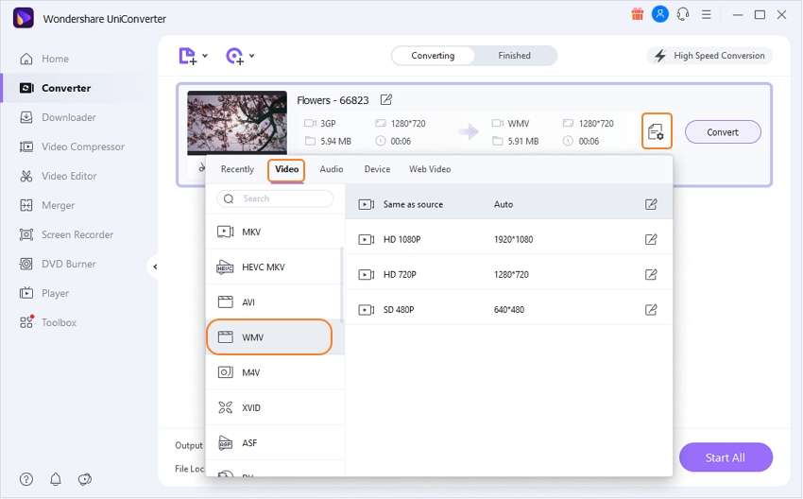The image size is (803, 499).
Task: Open the user account profile icon
Action: (660, 14)
